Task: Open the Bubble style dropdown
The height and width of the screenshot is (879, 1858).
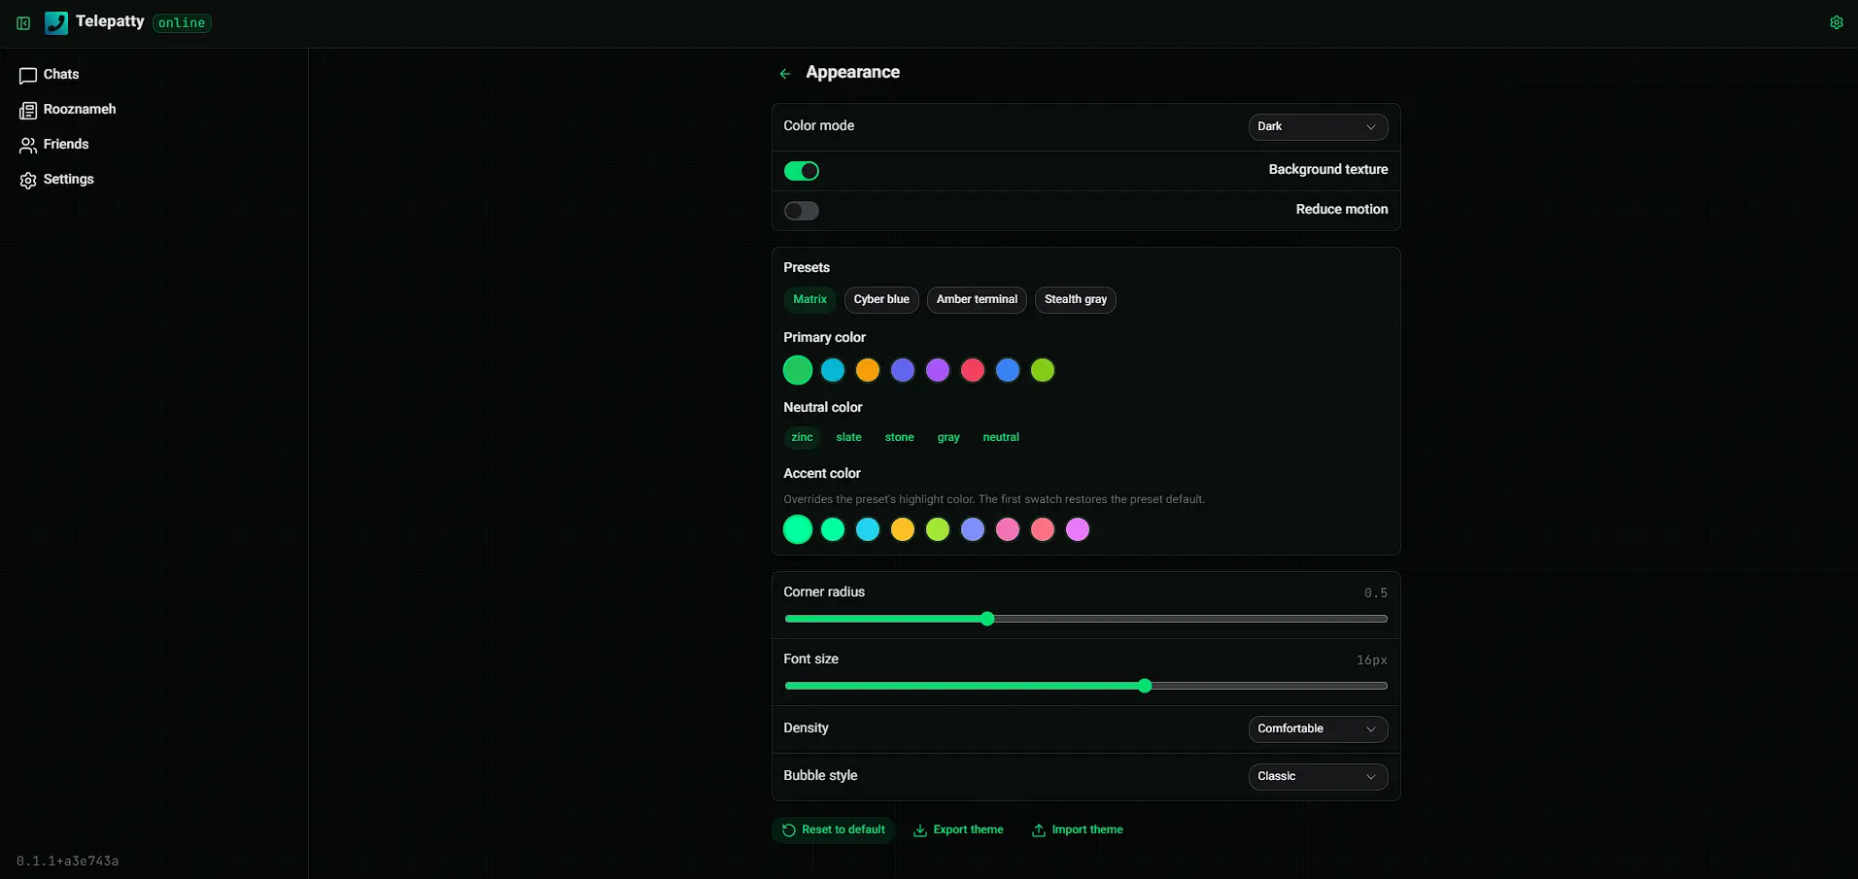Action: 1318,776
